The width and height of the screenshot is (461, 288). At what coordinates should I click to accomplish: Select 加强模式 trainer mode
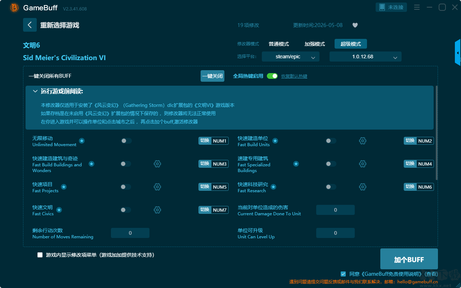pyautogui.click(x=315, y=44)
